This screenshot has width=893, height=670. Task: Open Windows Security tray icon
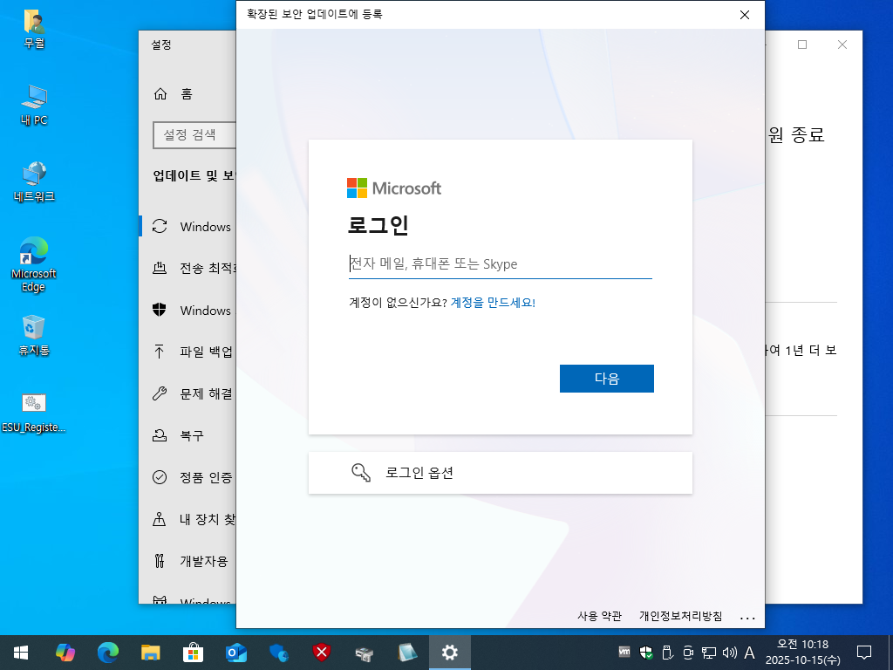646,653
